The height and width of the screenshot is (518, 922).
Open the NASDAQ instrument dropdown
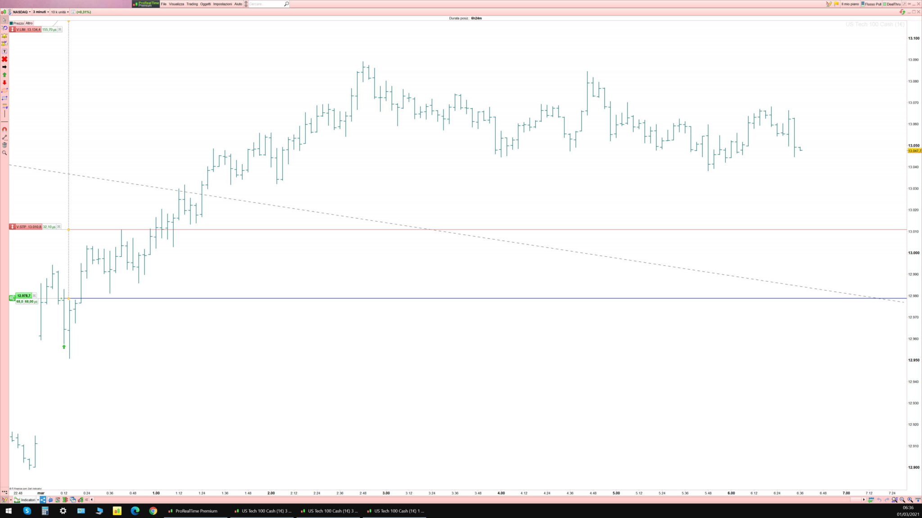[x=22, y=12]
